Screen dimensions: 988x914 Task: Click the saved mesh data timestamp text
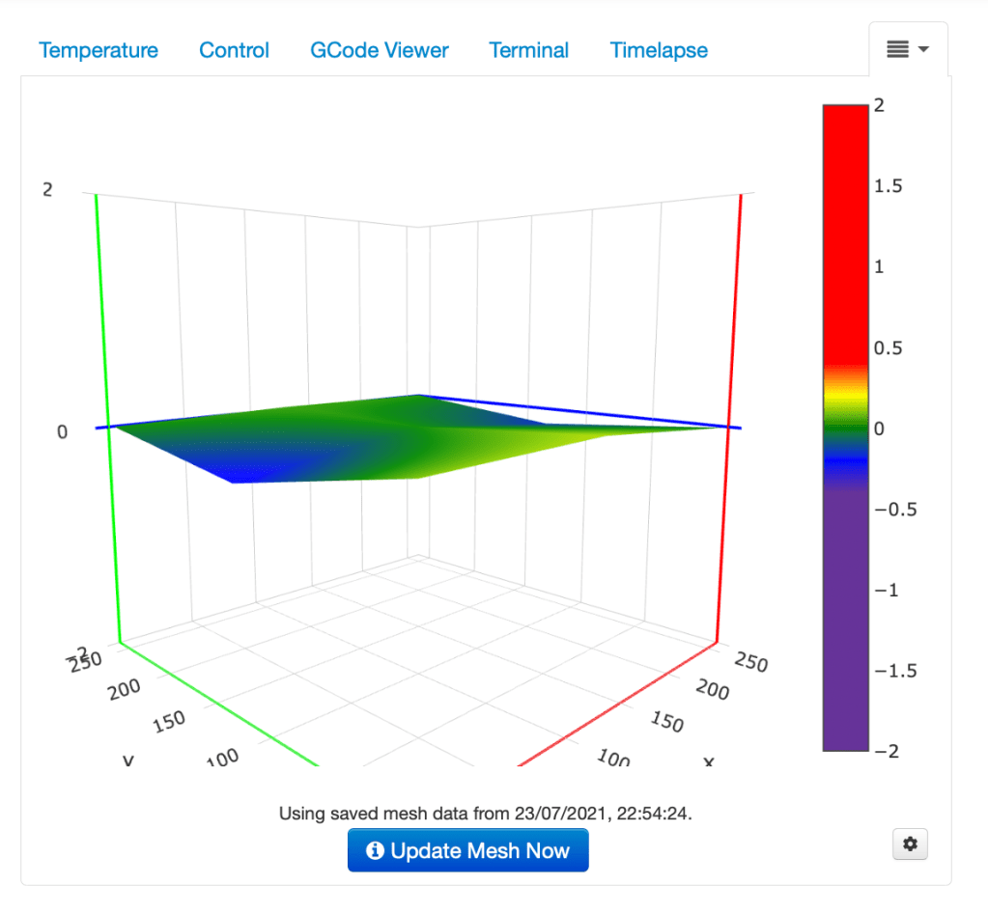point(486,814)
